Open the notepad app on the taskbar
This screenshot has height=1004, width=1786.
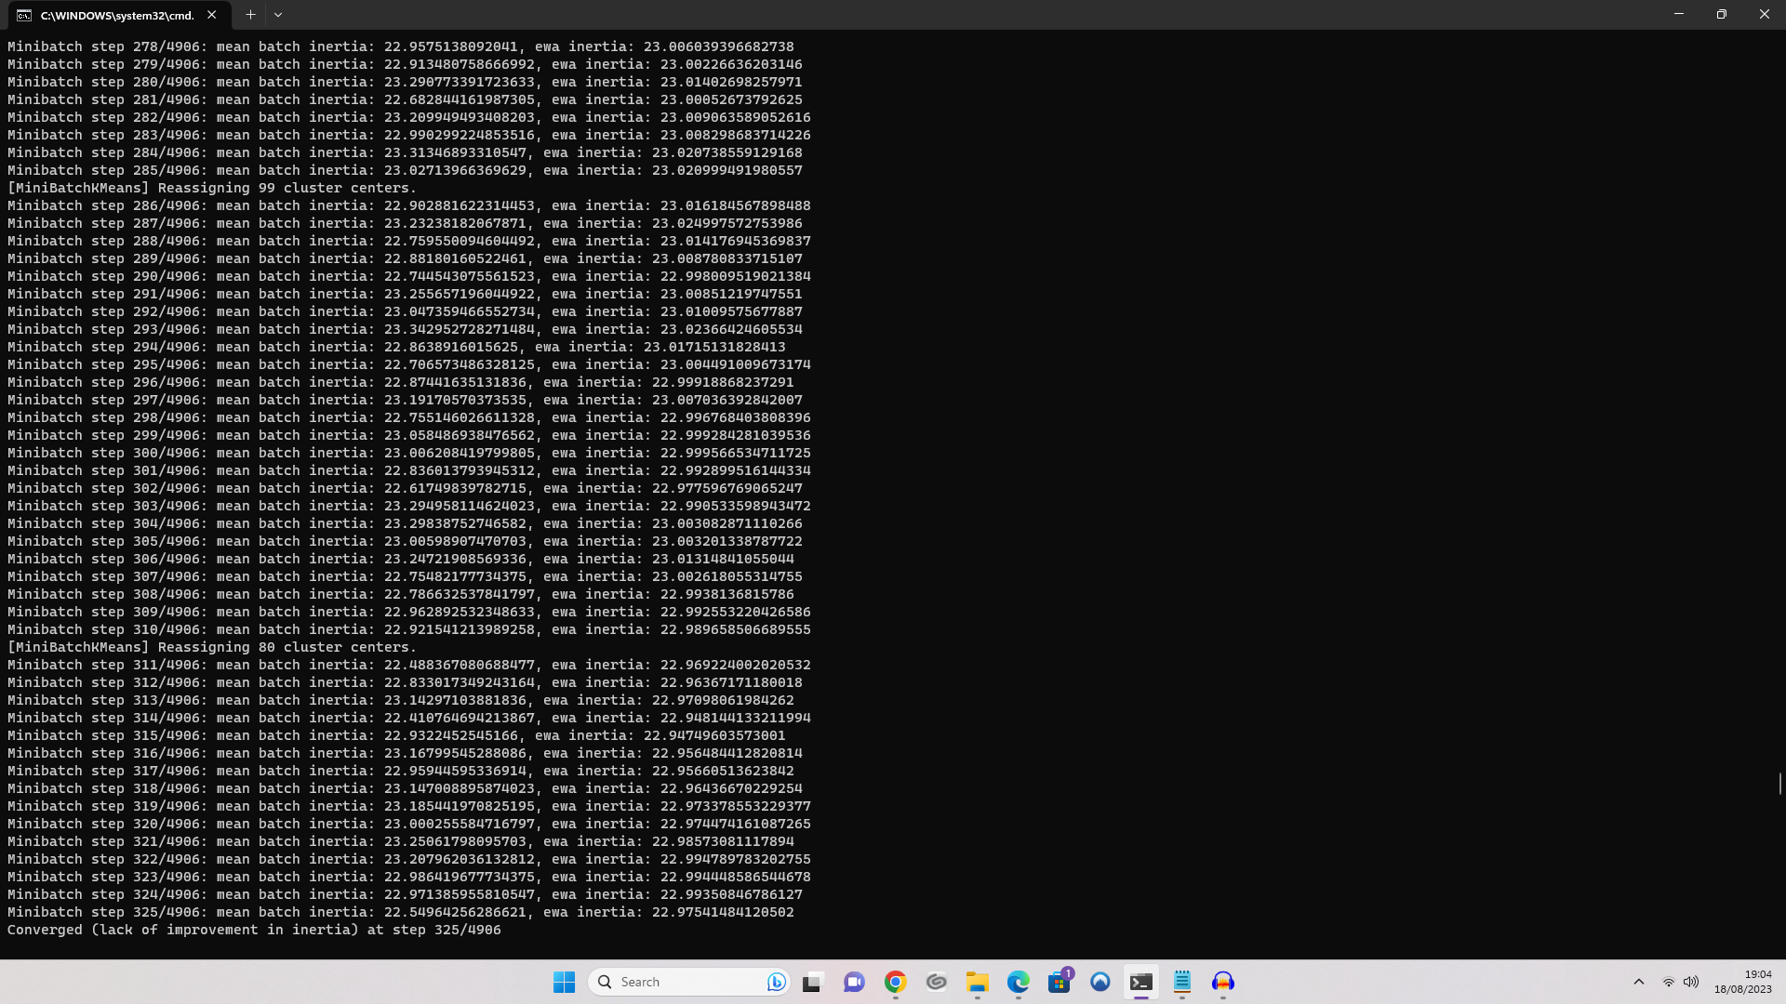point(1181,982)
